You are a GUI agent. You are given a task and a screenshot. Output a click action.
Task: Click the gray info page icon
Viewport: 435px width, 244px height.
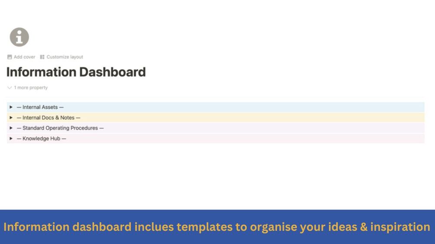coord(19,37)
